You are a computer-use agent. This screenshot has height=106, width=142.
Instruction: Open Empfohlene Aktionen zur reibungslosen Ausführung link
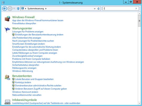tap(48, 62)
